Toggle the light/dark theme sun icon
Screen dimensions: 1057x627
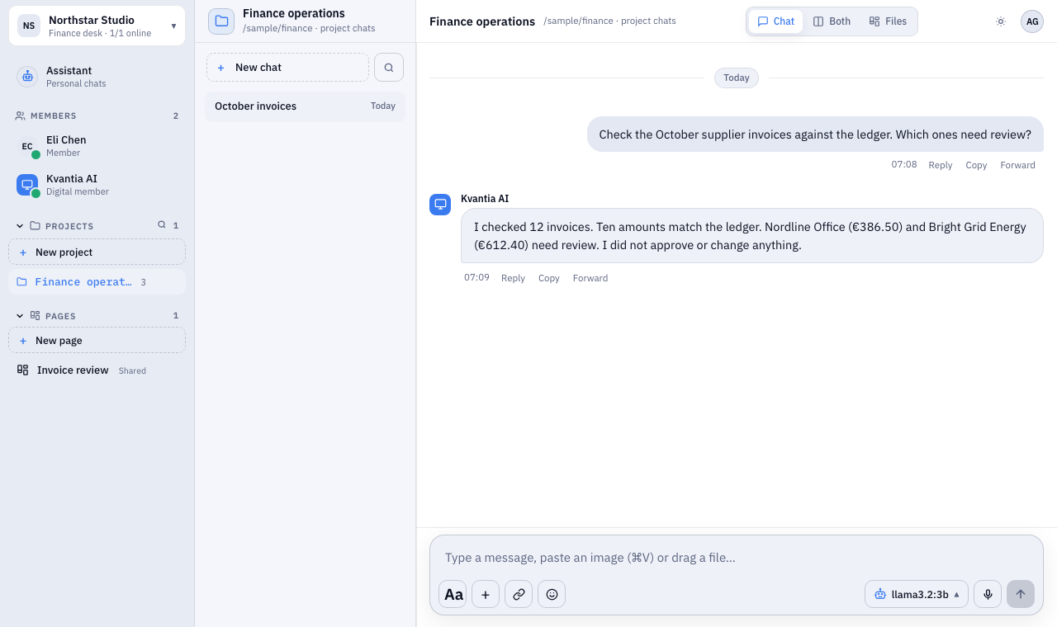(1001, 21)
